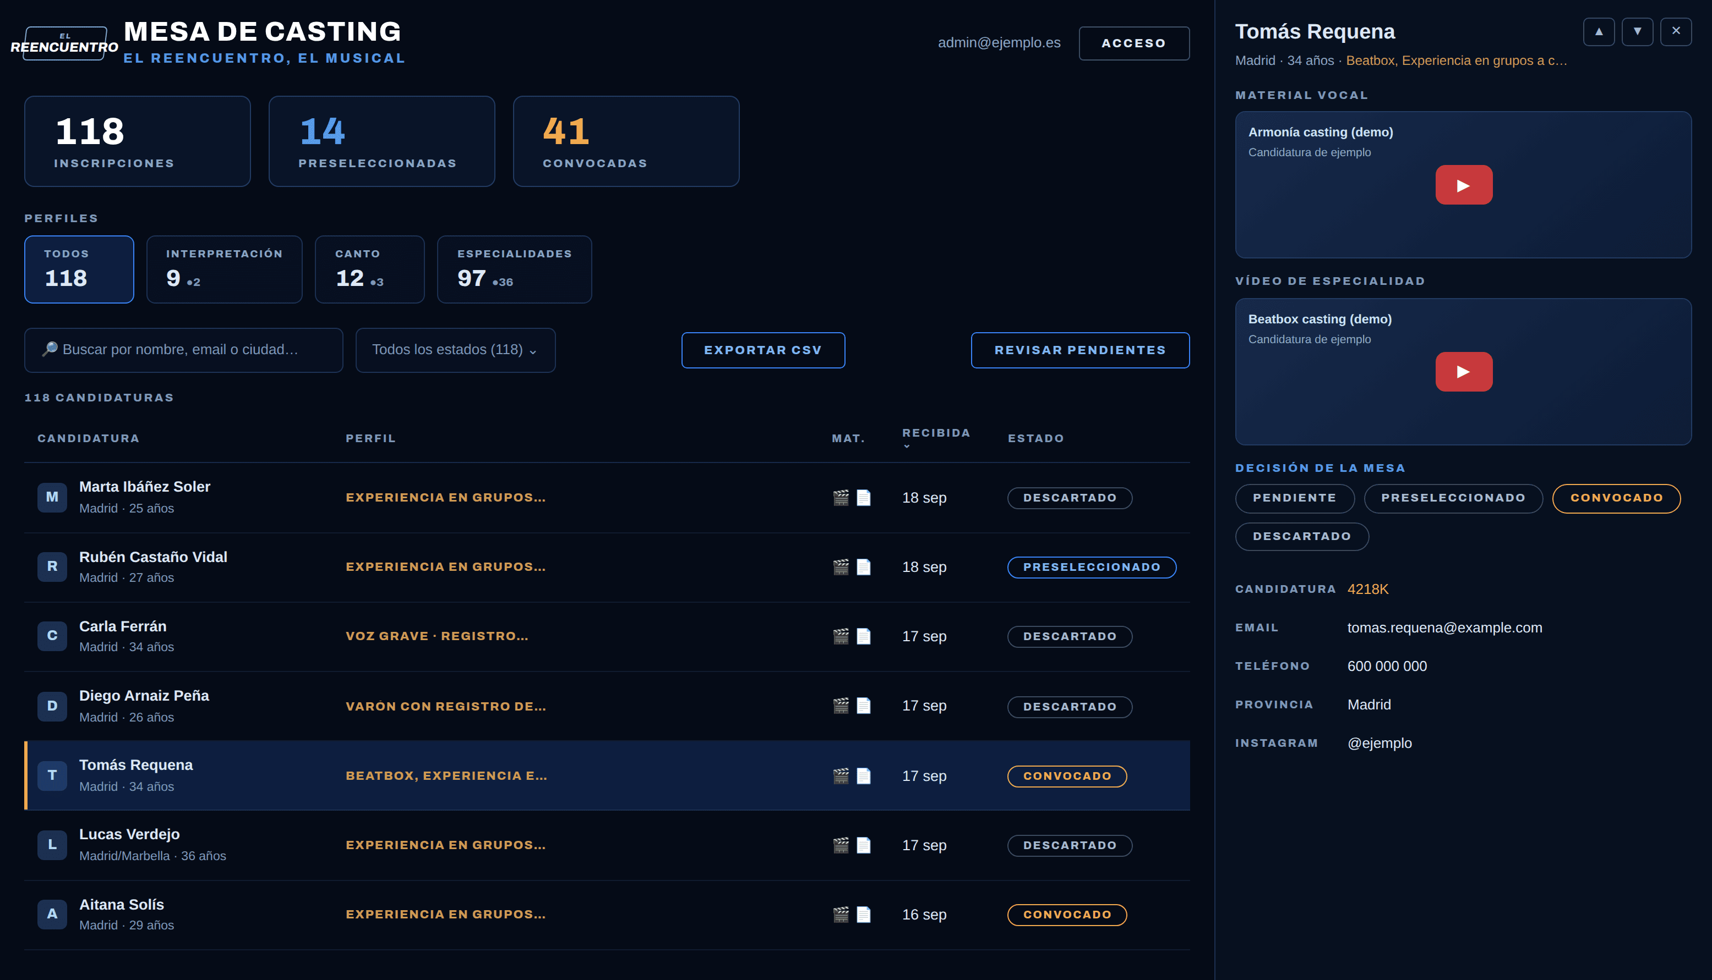Screen dimensions: 1712x980
Task: Go to previous candidate with up arrow
Action: pyautogui.click(x=1598, y=32)
